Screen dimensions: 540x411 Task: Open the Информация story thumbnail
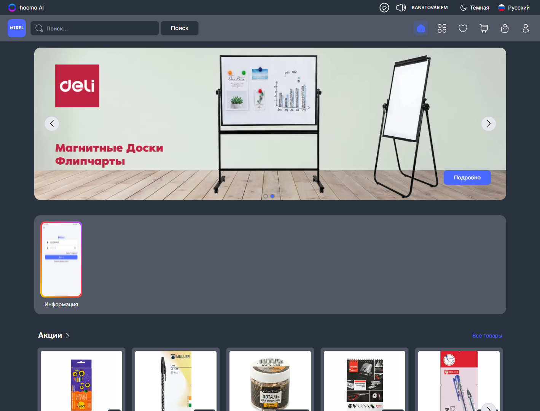(61, 259)
